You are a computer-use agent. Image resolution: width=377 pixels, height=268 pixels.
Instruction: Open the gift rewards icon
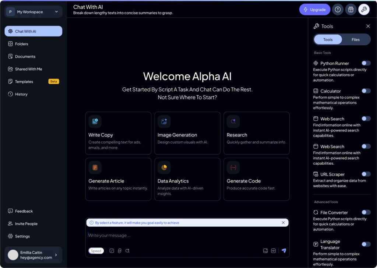click(x=351, y=10)
